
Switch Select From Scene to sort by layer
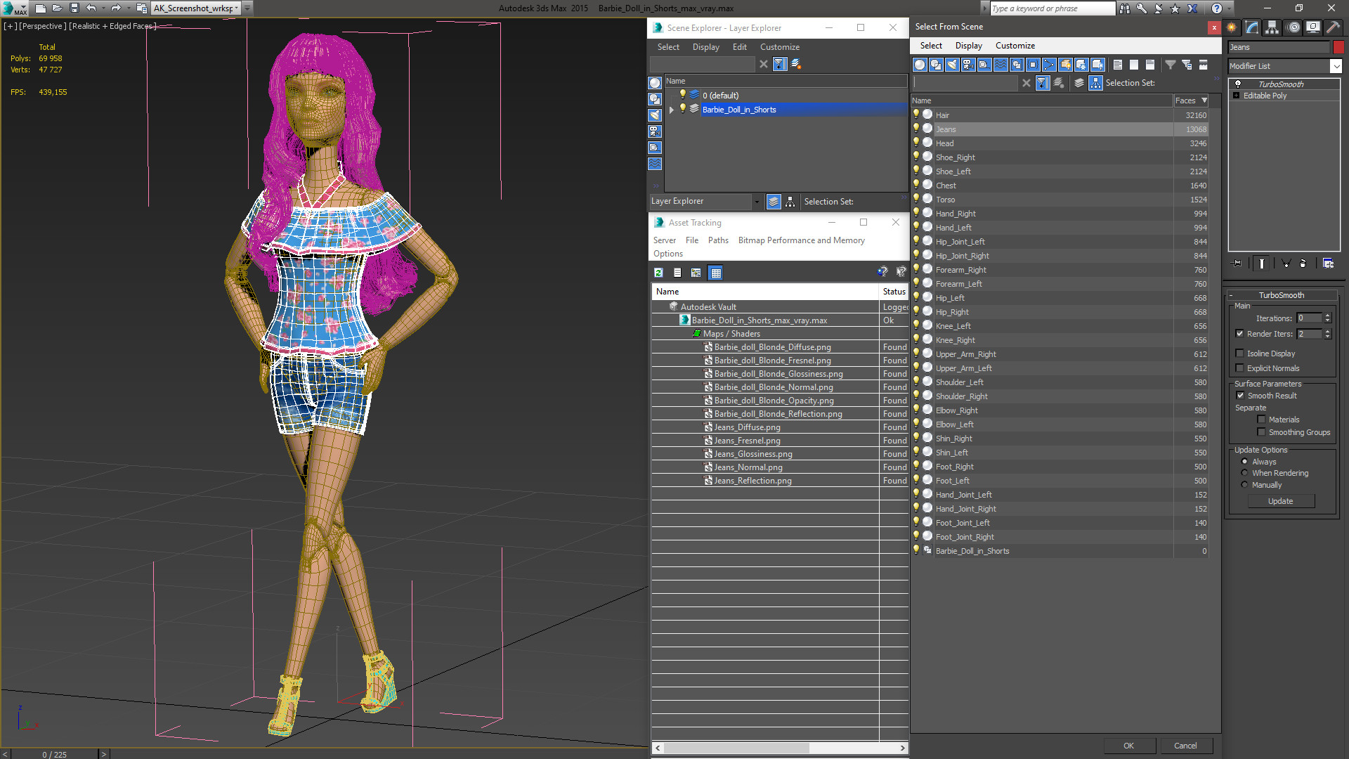pyautogui.click(x=1079, y=83)
